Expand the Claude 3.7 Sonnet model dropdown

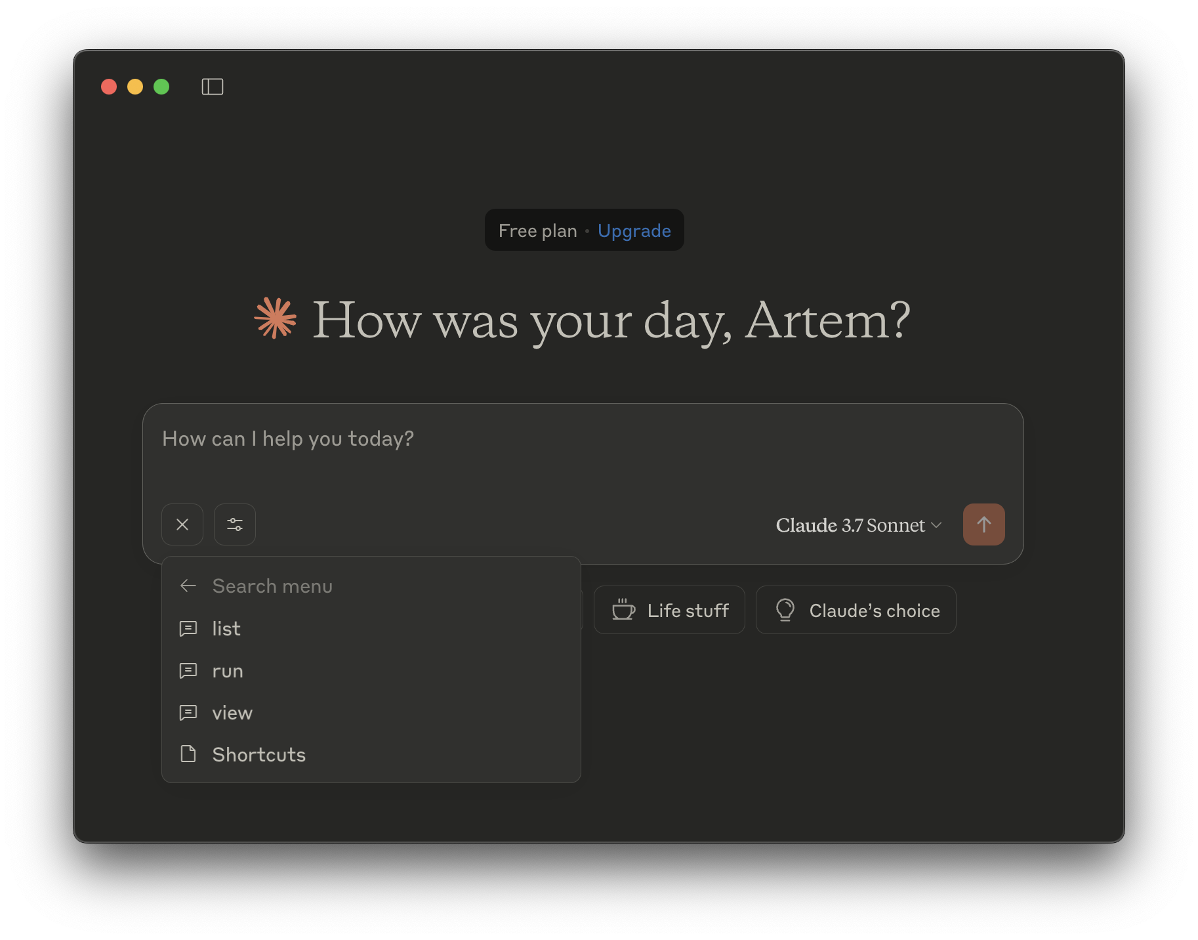coord(858,525)
